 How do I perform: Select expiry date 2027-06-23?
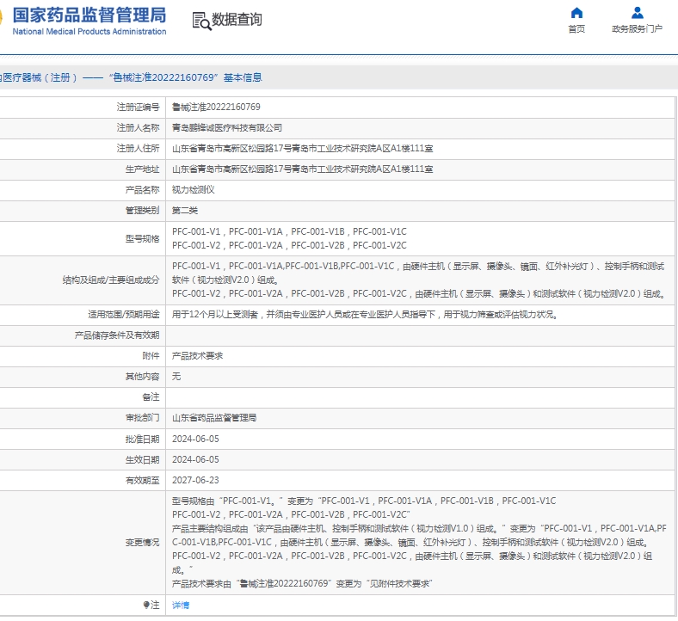[195, 480]
